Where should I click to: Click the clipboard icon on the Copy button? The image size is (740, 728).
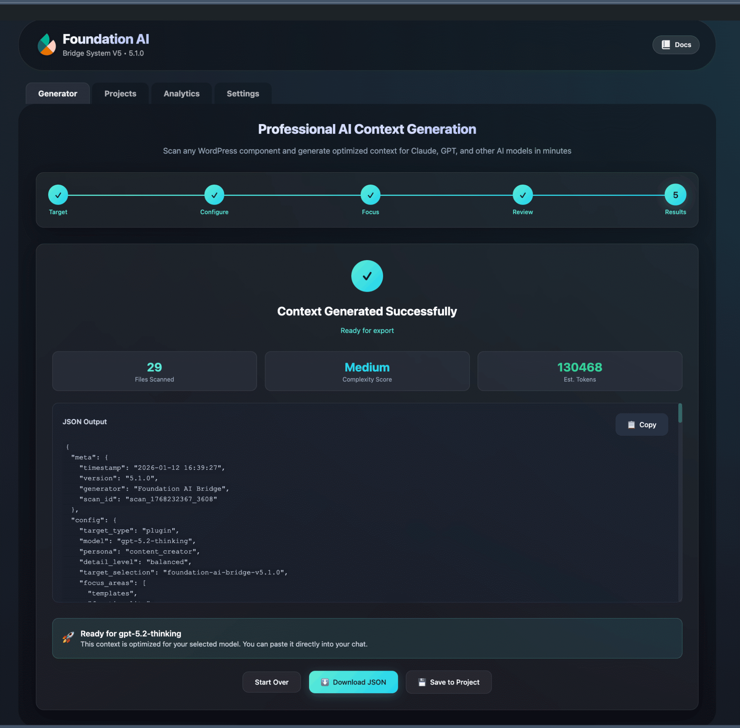[631, 424]
